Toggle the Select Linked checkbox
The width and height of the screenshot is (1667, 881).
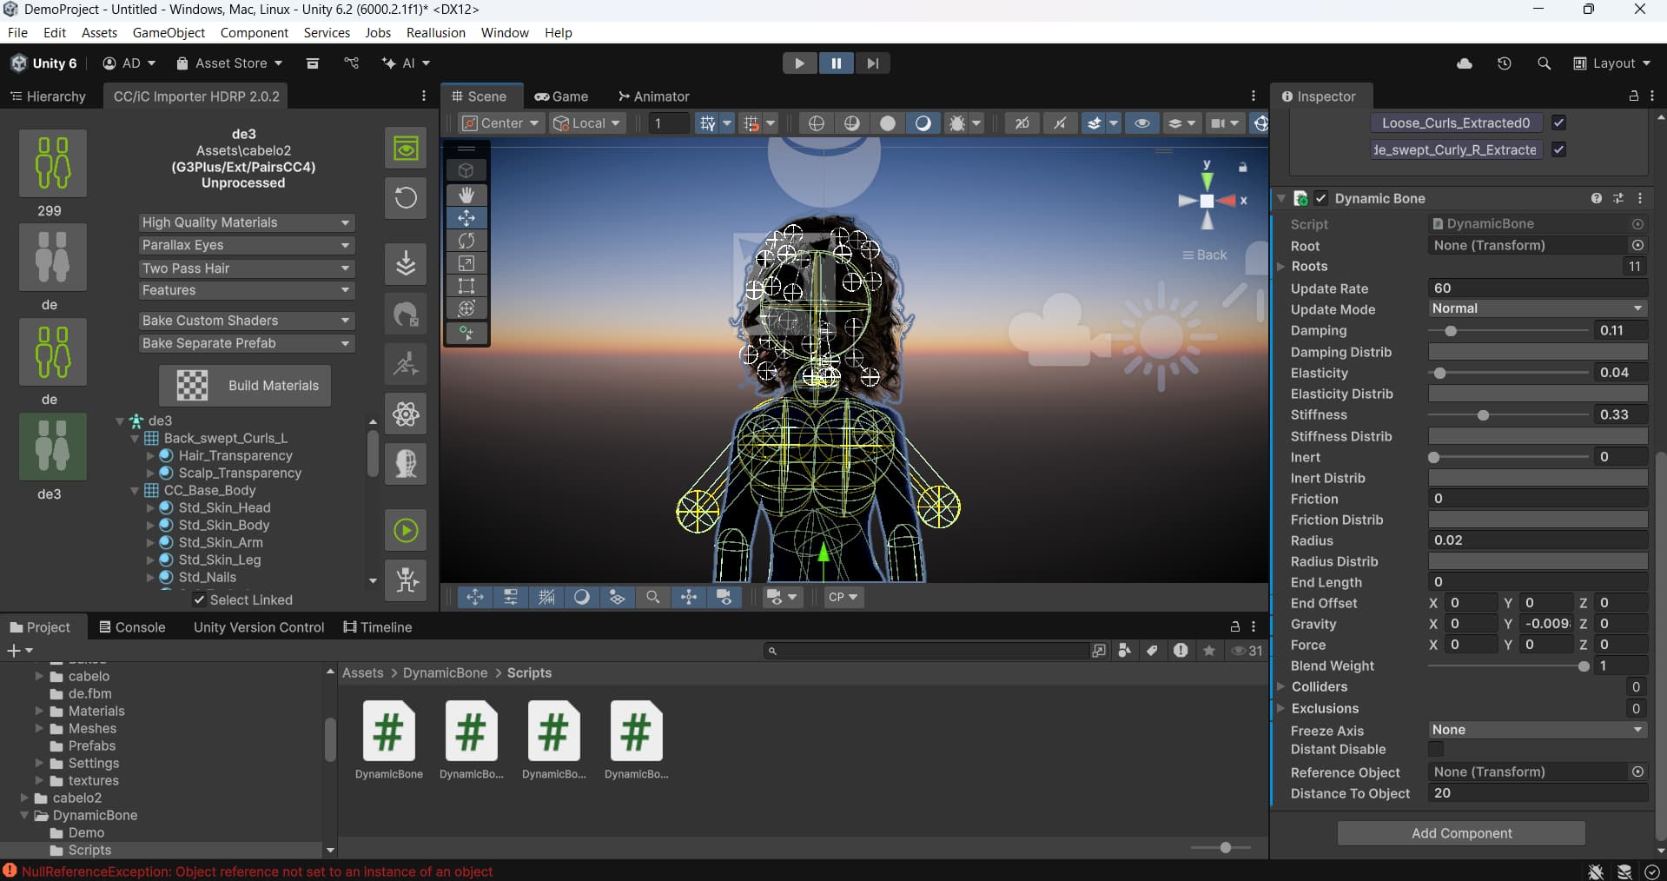[x=199, y=599]
